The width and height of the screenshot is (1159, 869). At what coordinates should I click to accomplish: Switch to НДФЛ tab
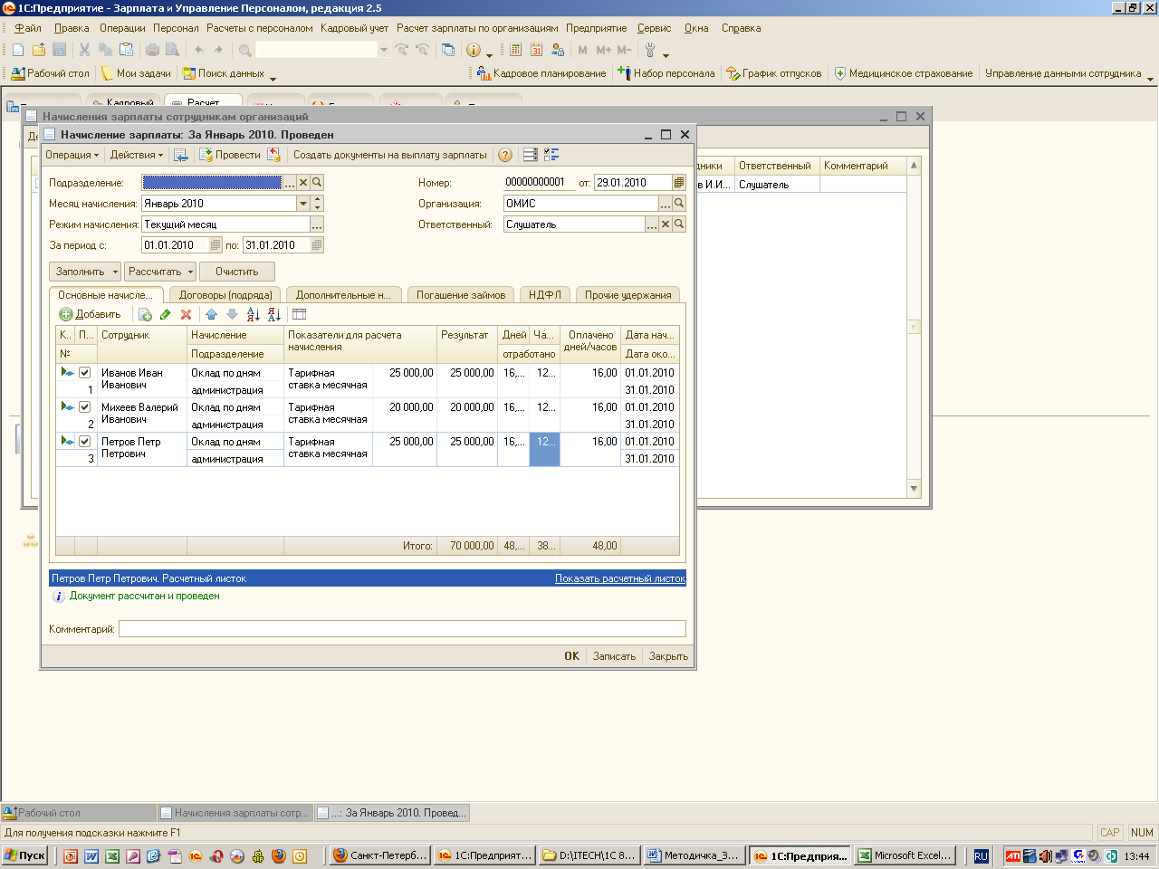tap(545, 295)
